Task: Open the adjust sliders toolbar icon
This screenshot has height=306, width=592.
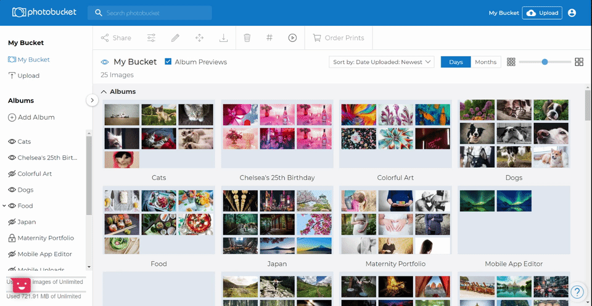Action: click(x=151, y=38)
